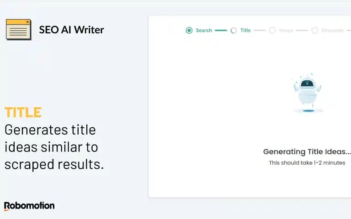Select the Keywords step radio circle

[x=315, y=31]
